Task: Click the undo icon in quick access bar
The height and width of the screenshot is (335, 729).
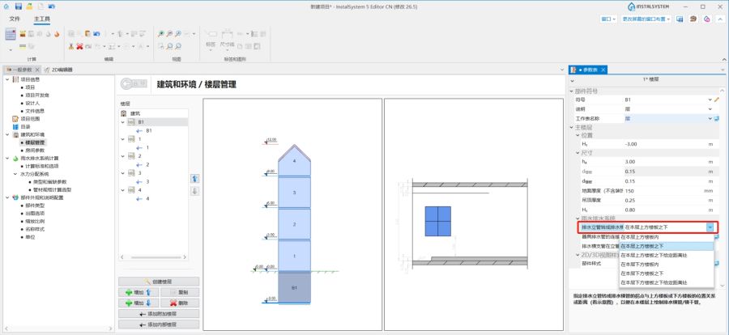Action: coord(52,6)
